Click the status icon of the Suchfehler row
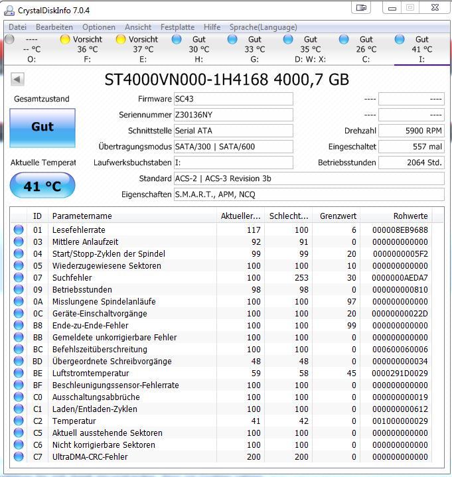This screenshot has height=477, width=452. point(19,277)
